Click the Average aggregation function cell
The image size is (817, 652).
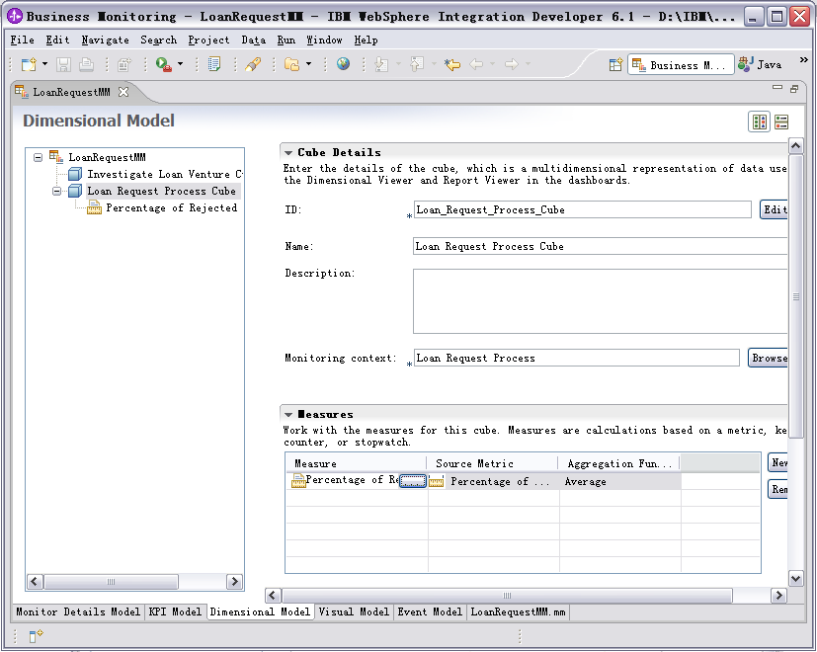[619, 481]
